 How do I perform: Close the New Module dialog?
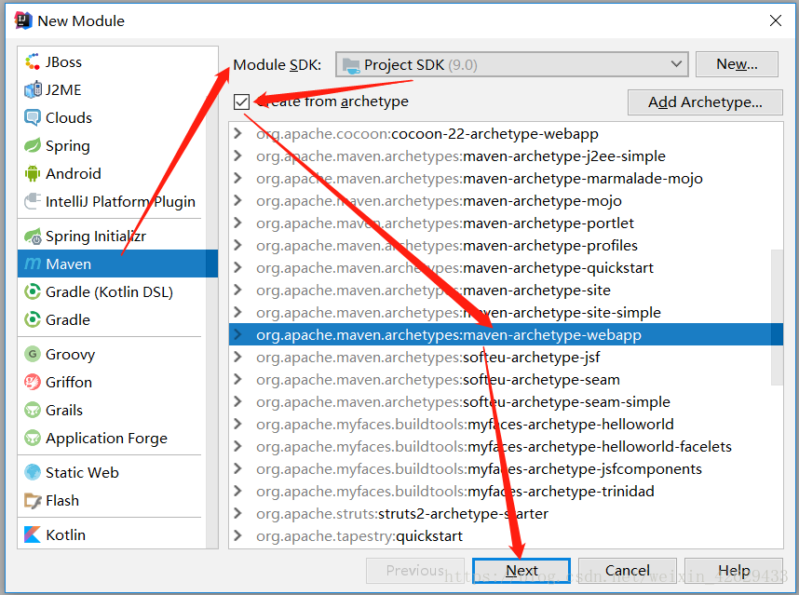(x=776, y=20)
